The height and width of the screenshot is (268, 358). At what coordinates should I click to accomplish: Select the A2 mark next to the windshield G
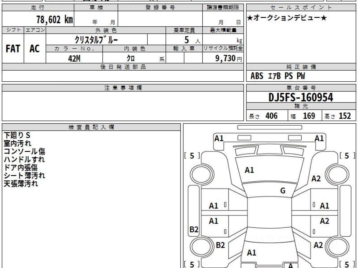tap(316, 179)
